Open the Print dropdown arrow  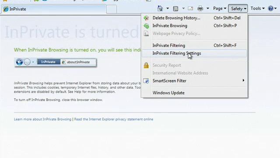(208, 8)
